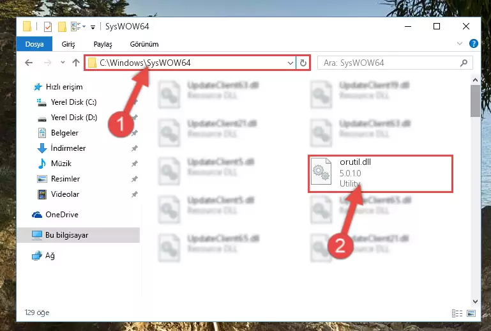Open the Dosya file menu
Image resolution: width=491 pixels, height=331 pixels.
[x=34, y=44]
